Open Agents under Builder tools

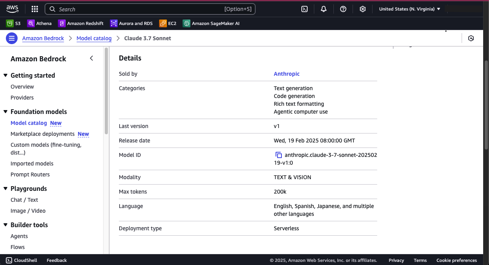coord(19,236)
